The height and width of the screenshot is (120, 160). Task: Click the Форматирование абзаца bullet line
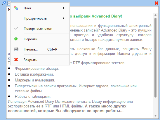[x=37, y=69]
